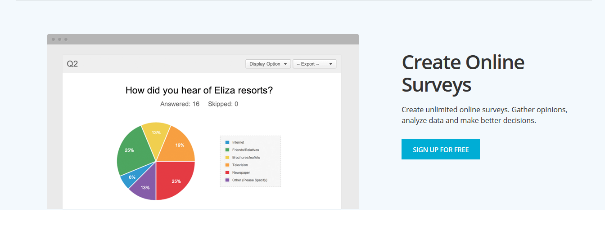Click the yellow Brochures/leaflets legend swatch
The width and height of the screenshot is (605, 225).
click(x=227, y=158)
